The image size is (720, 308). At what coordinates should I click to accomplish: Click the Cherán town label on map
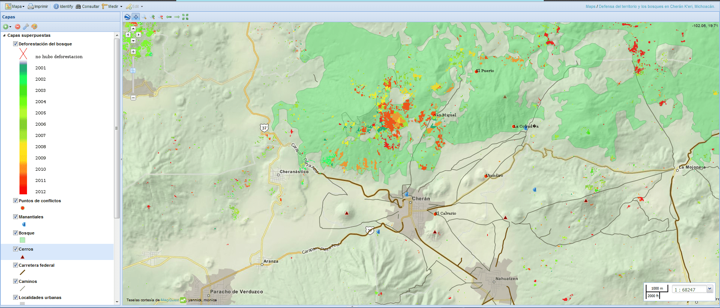pyautogui.click(x=421, y=199)
